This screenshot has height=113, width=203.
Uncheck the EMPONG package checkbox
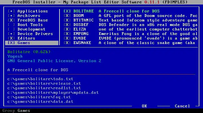coord(67,34)
